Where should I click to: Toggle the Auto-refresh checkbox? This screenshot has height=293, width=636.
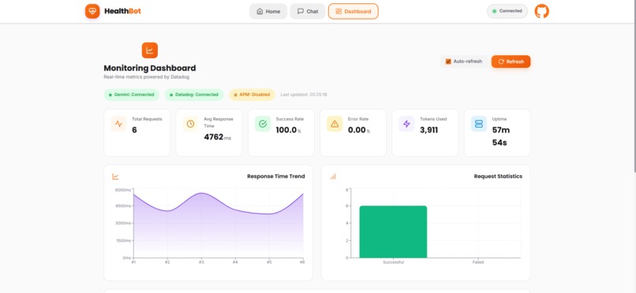[448, 61]
